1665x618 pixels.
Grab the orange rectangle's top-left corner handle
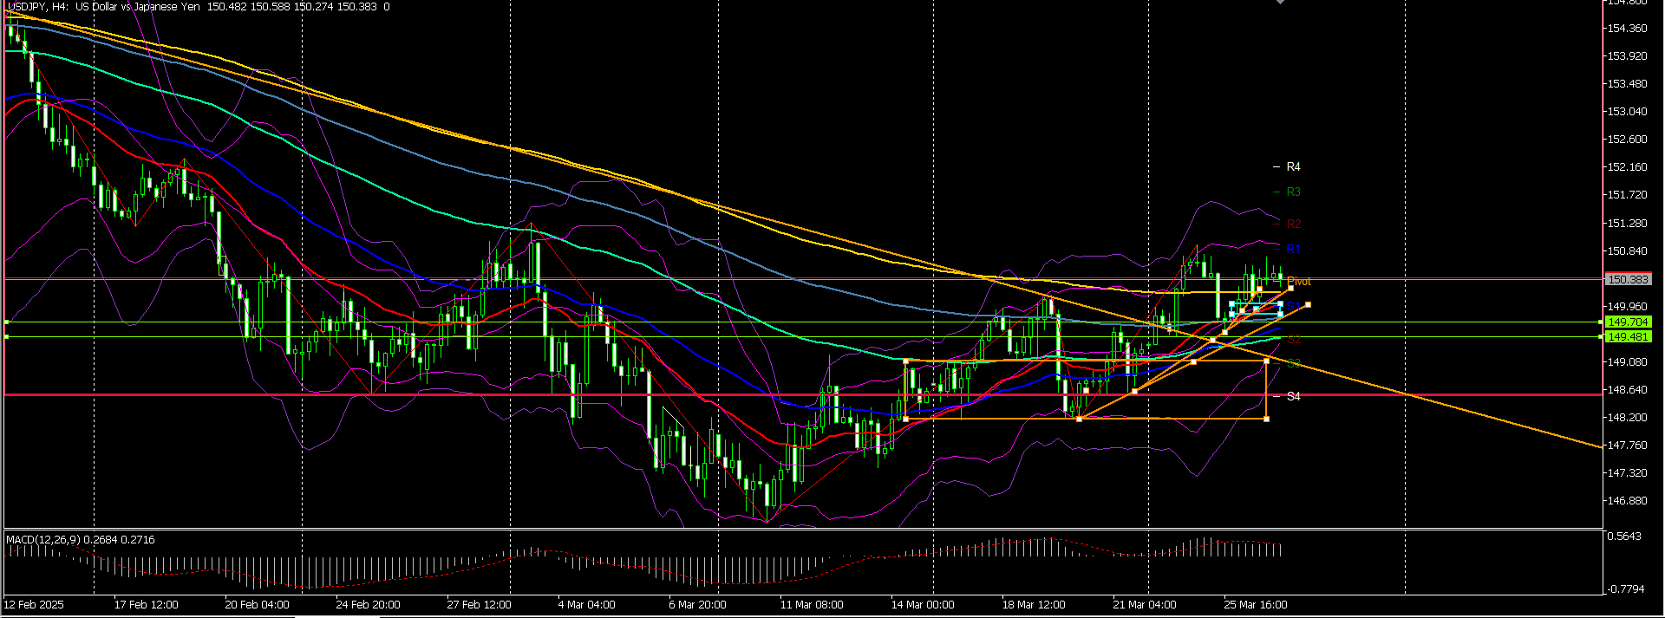906,361
